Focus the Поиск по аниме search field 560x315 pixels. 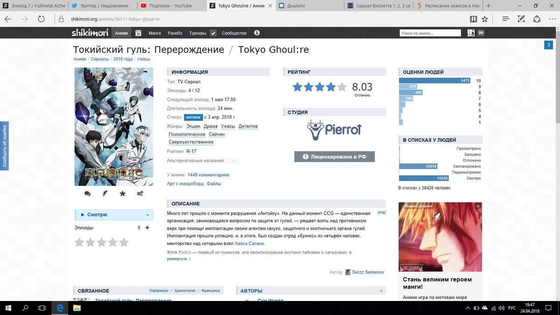point(431,33)
